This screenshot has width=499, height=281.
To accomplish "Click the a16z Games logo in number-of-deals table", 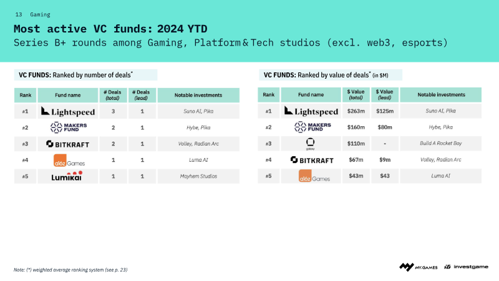I will (x=69, y=160).
